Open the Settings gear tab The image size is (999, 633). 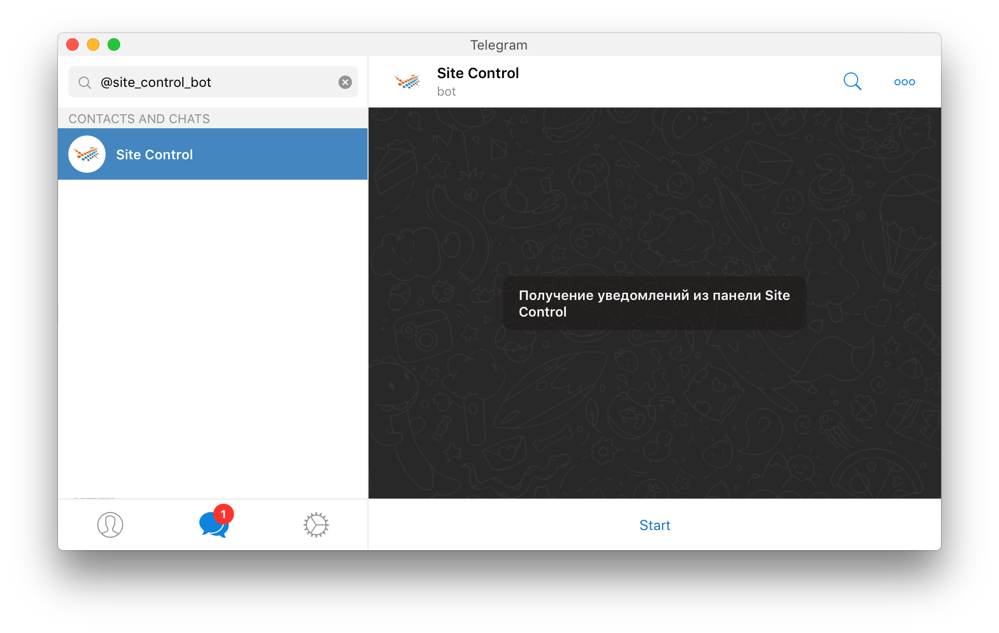[x=316, y=525]
